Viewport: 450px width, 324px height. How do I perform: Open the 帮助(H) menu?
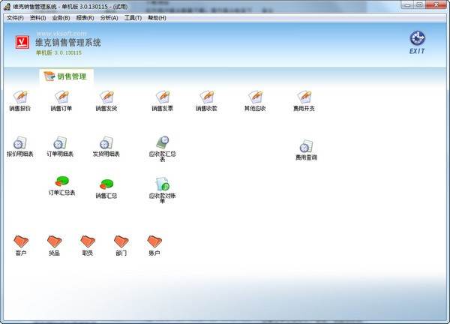[157, 17]
